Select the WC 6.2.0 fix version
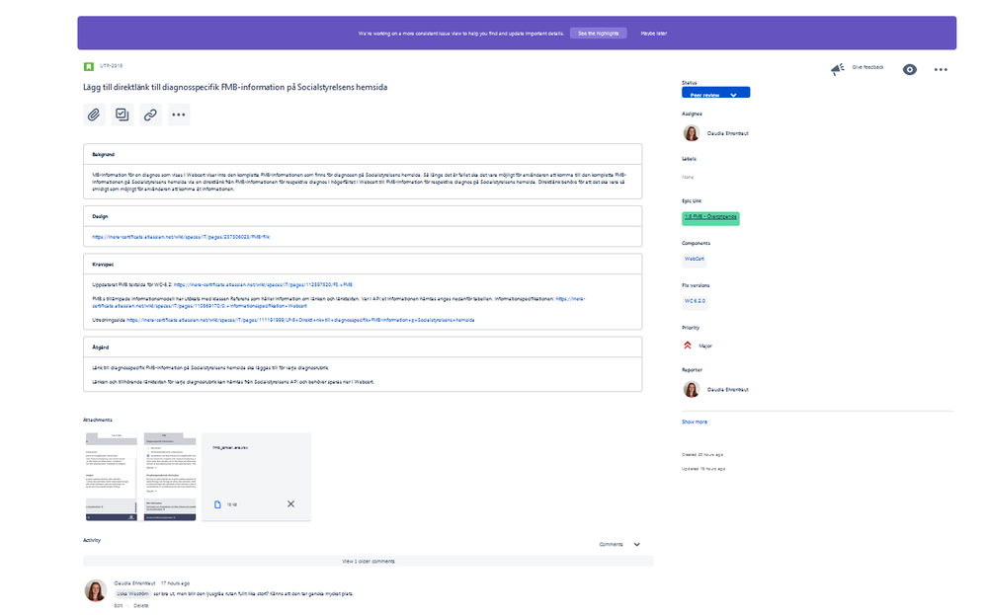The image size is (987, 615). pos(695,301)
